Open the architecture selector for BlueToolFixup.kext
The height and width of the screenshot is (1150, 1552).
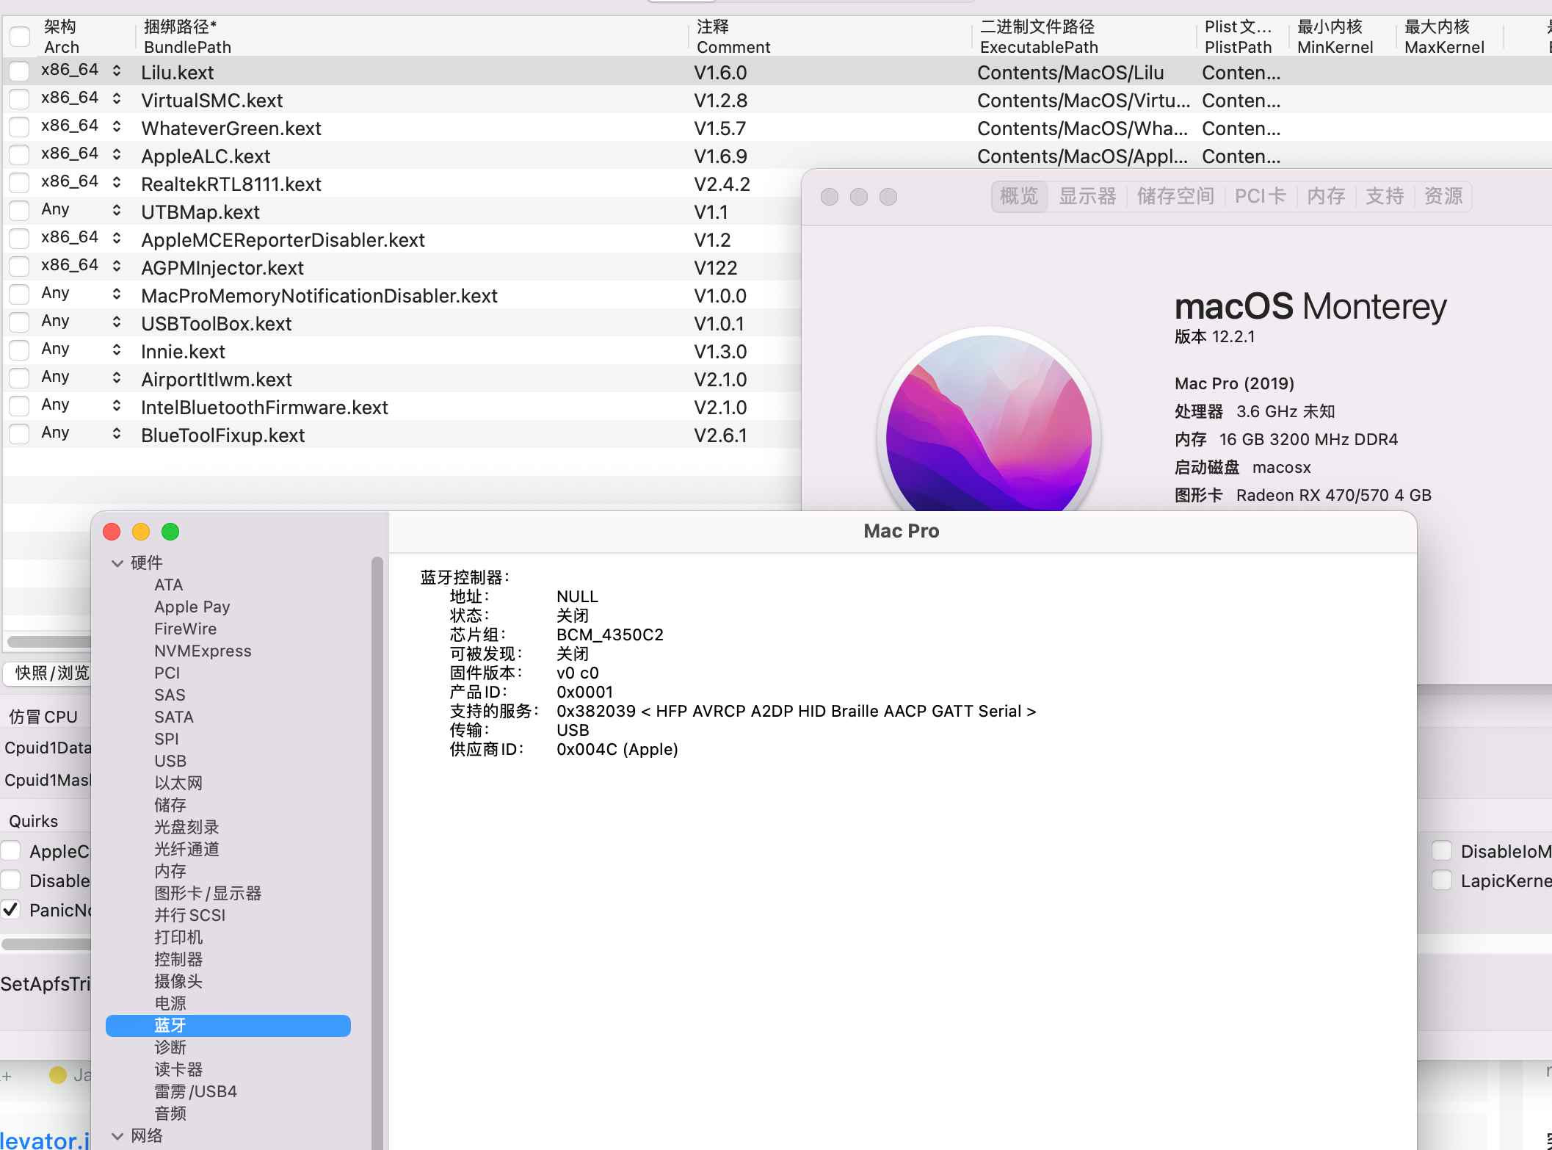(117, 433)
